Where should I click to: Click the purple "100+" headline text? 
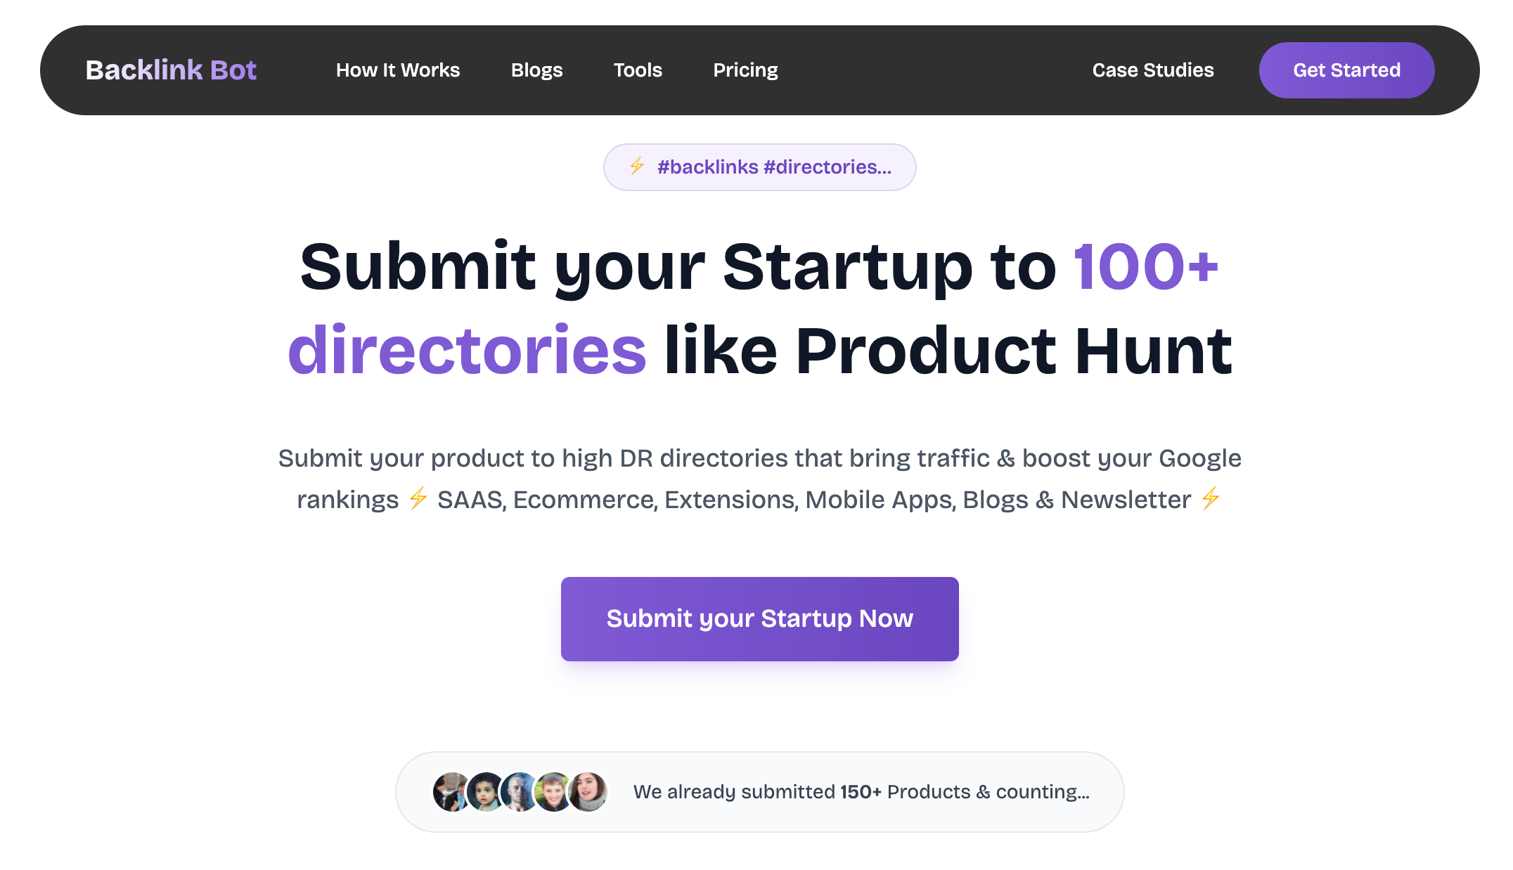pos(1145,267)
